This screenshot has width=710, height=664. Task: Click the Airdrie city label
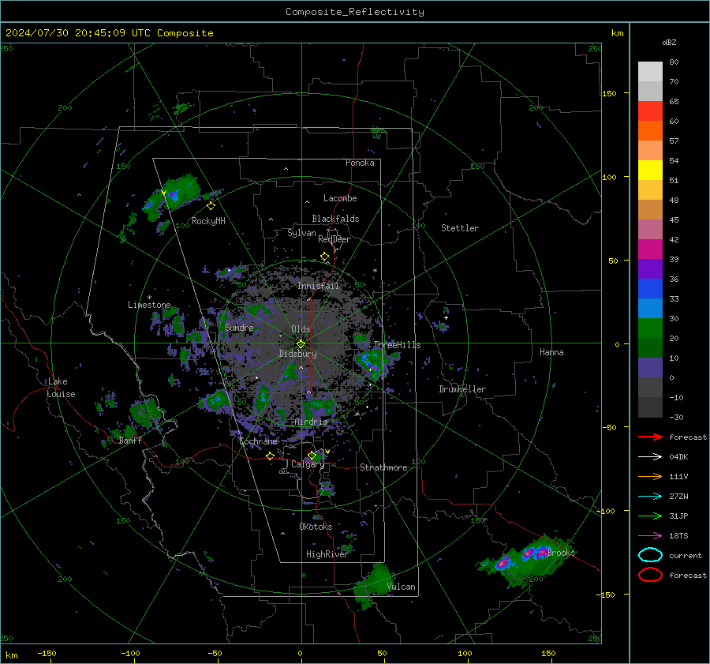311,422
